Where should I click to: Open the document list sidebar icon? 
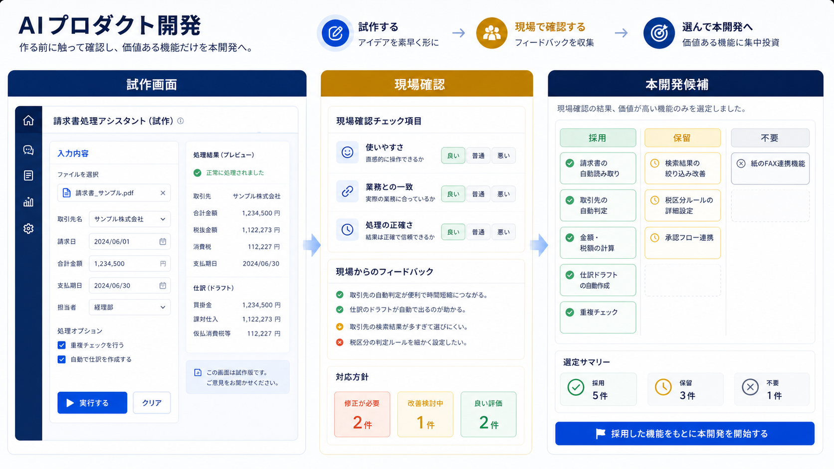(x=28, y=175)
